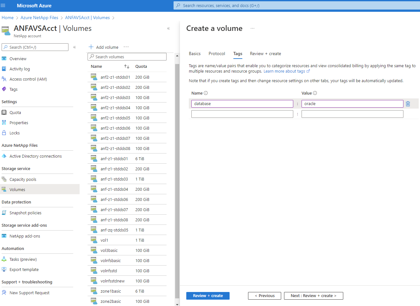Click the info icon beside Name label
This screenshot has height=306, width=420.
coord(206,93)
